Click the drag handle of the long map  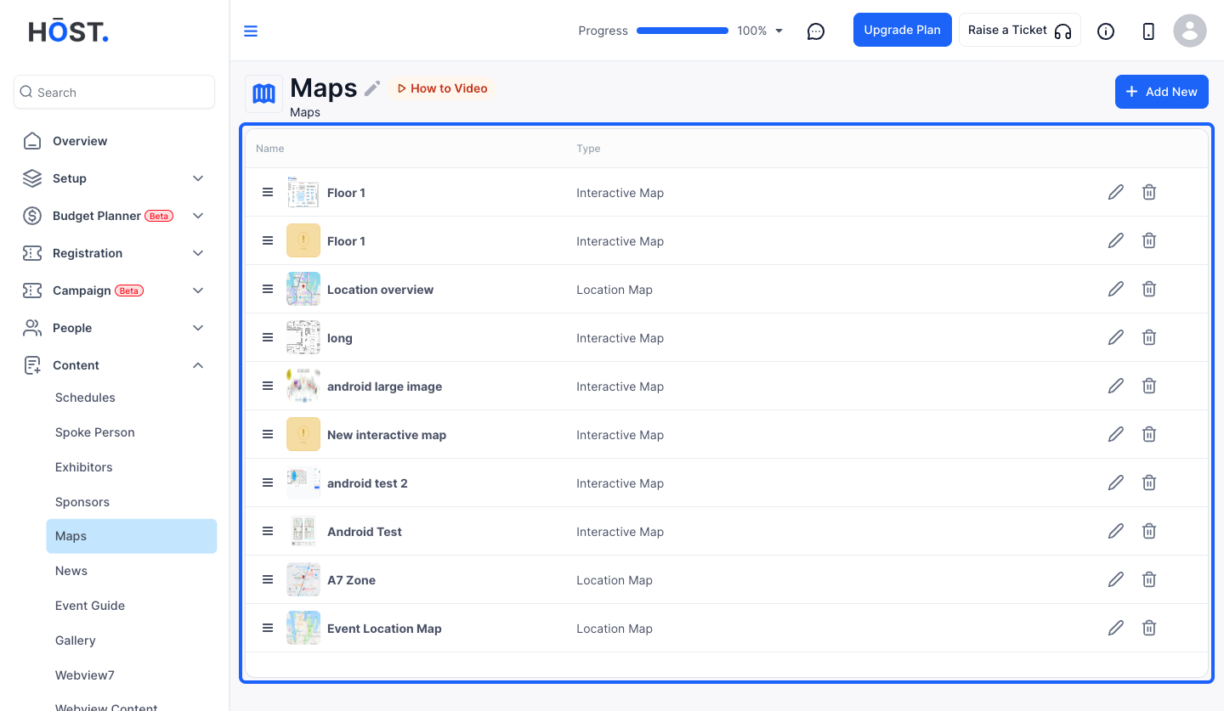tap(268, 337)
